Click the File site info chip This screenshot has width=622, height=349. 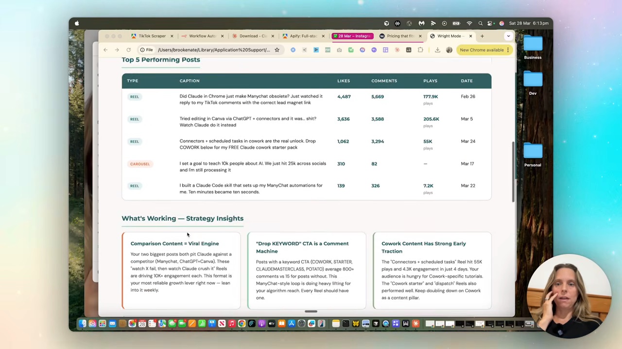(146, 50)
